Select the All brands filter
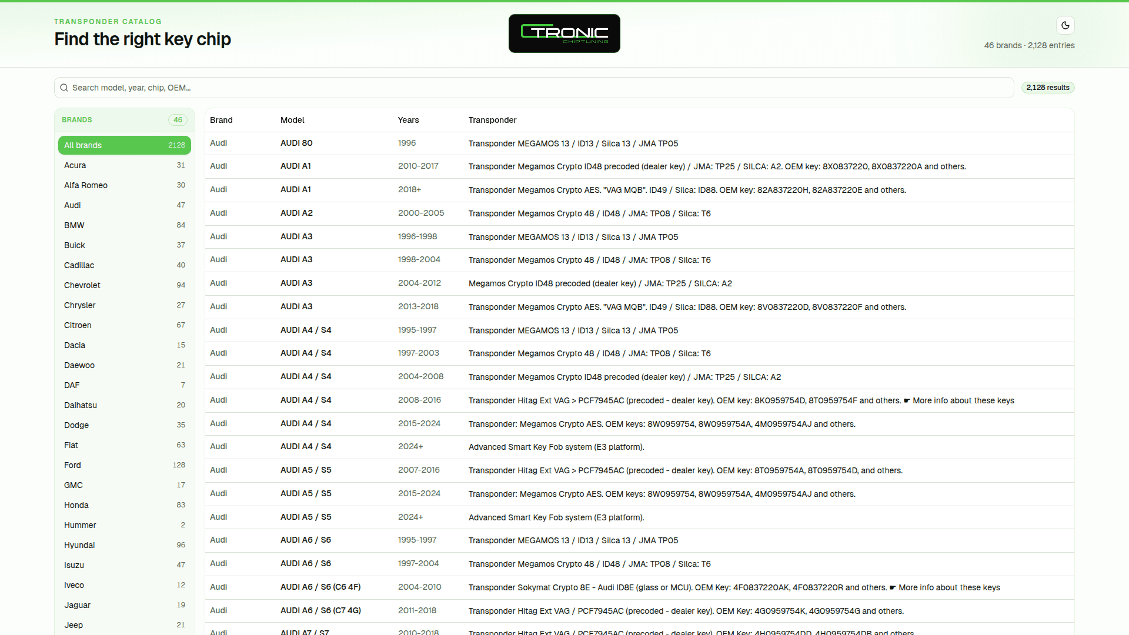The height and width of the screenshot is (635, 1129). [x=125, y=145]
